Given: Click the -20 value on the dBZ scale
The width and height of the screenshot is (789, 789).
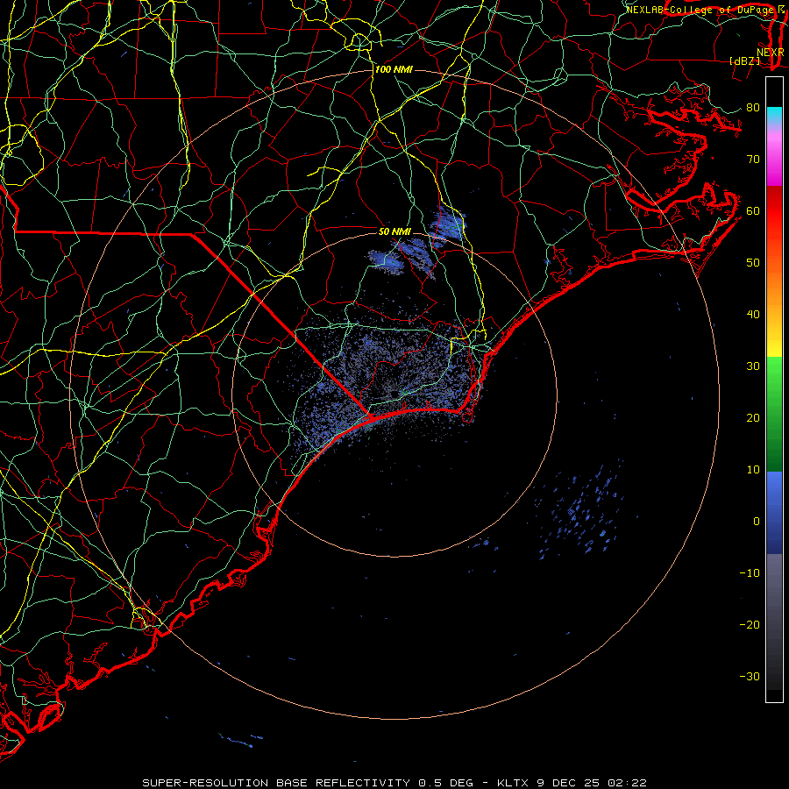Looking at the screenshot, I should [x=750, y=625].
